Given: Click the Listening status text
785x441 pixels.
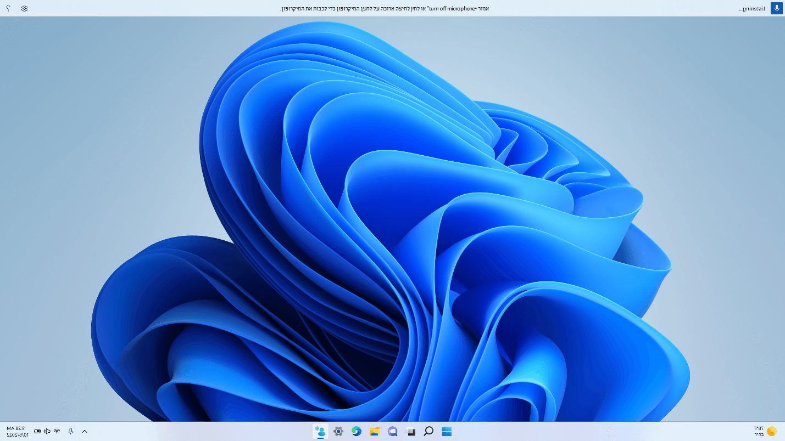Looking at the screenshot, I should point(752,9).
